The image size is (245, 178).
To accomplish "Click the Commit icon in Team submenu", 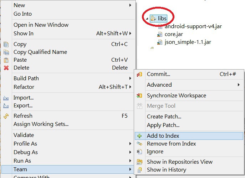I will coord(139,75).
